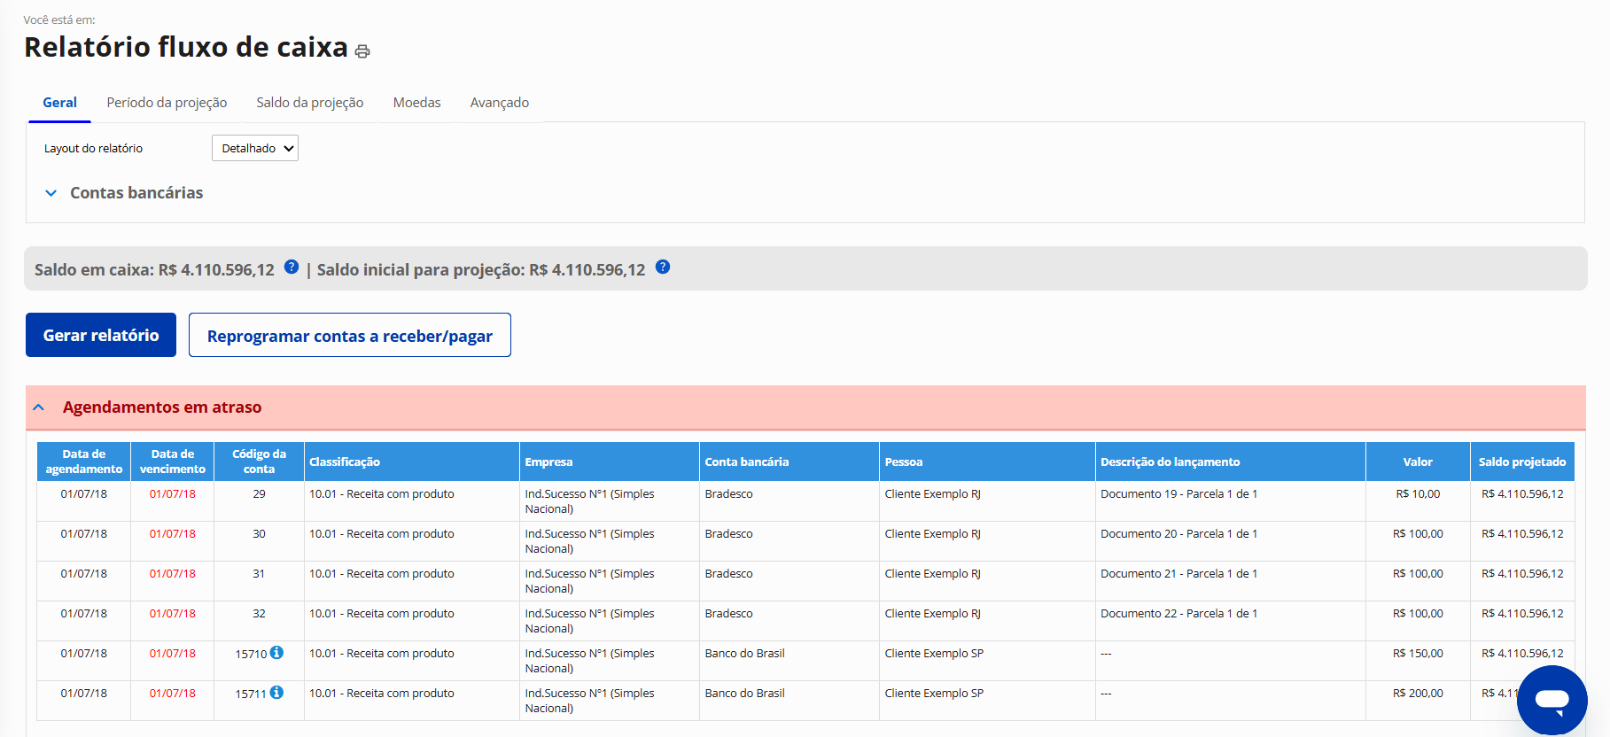Click the Valor column header

coord(1417,462)
